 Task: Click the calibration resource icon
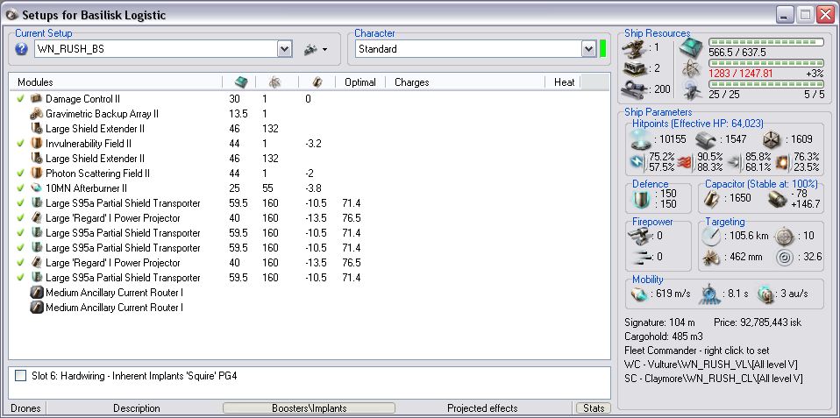636,89
